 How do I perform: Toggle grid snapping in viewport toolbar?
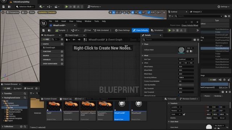click(133, 12)
